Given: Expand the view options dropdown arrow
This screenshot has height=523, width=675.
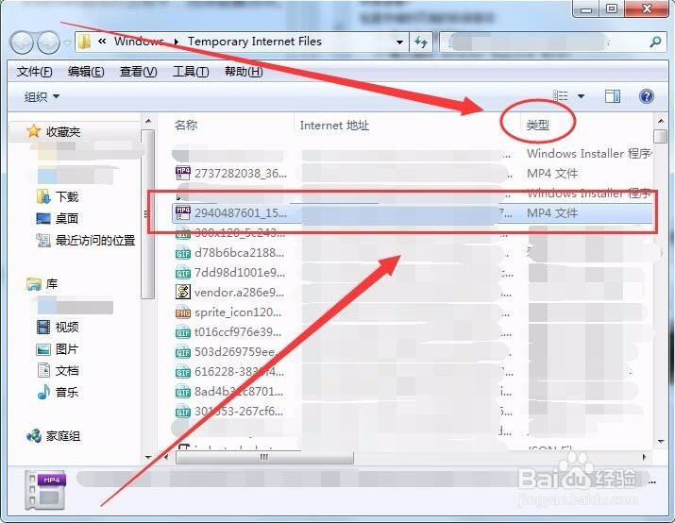Looking at the screenshot, I should (581, 96).
